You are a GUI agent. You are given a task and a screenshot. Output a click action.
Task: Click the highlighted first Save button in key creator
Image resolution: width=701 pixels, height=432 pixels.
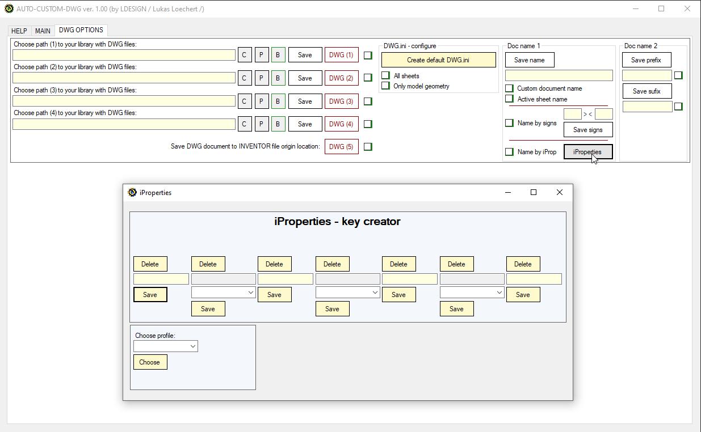[150, 294]
